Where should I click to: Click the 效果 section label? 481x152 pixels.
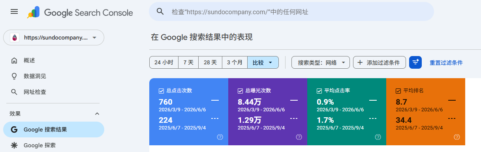click(x=15, y=114)
